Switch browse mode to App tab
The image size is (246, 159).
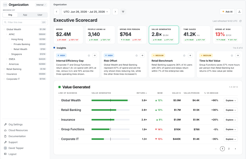(x=25, y=15)
